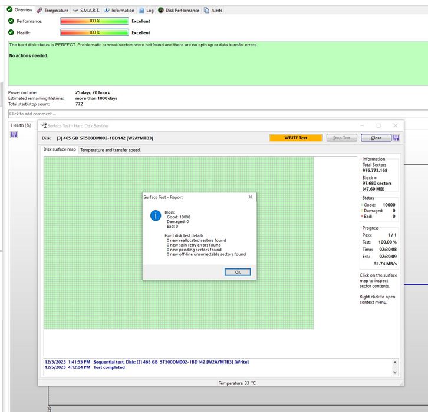This screenshot has width=428, height=412.
Task: Switch to the Temperature tab
Action: [52, 11]
